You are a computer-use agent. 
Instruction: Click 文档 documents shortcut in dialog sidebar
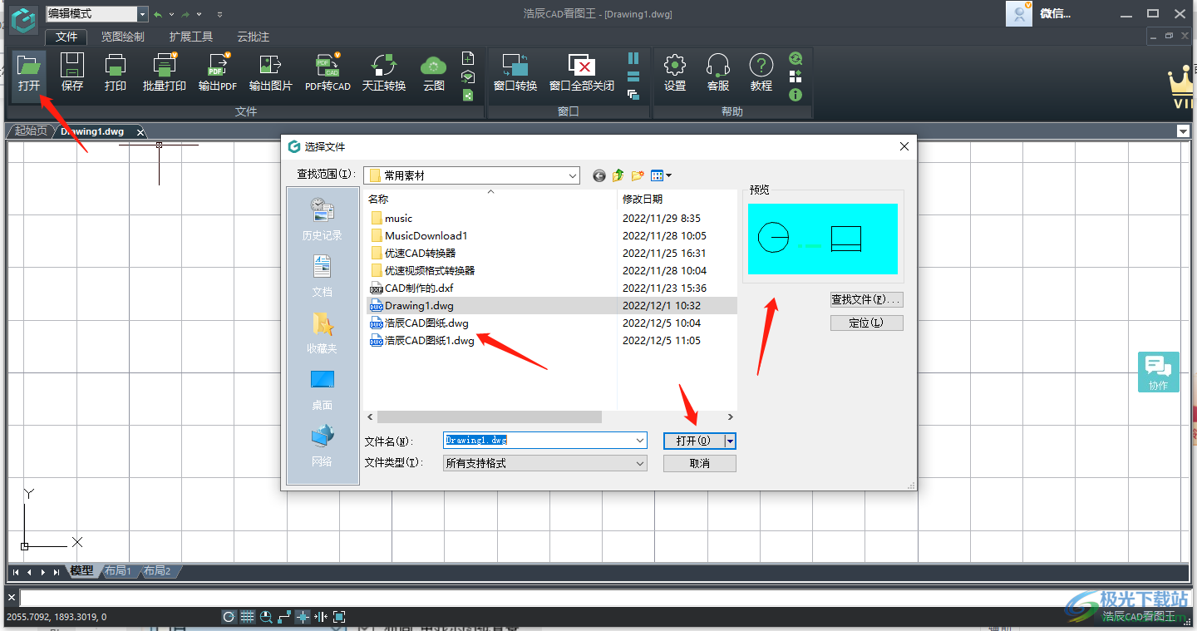[x=322, y=276]
